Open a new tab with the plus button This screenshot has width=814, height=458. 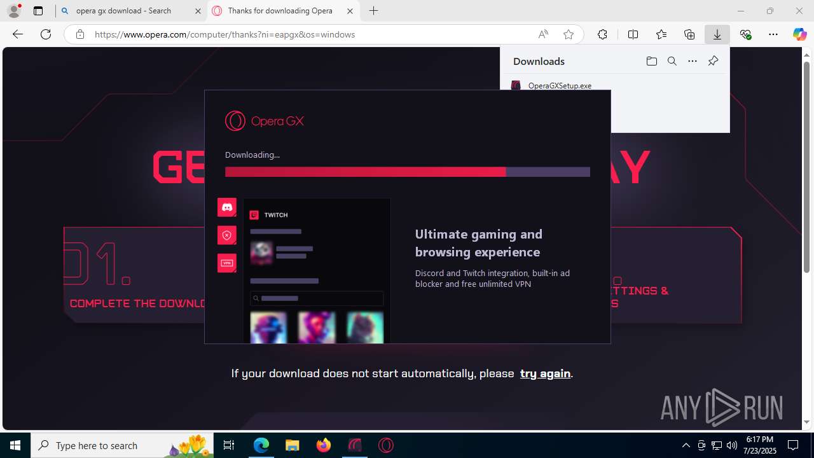click(x=374, y=11)
